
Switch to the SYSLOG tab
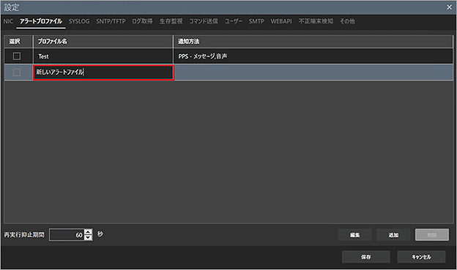point(79,21)
